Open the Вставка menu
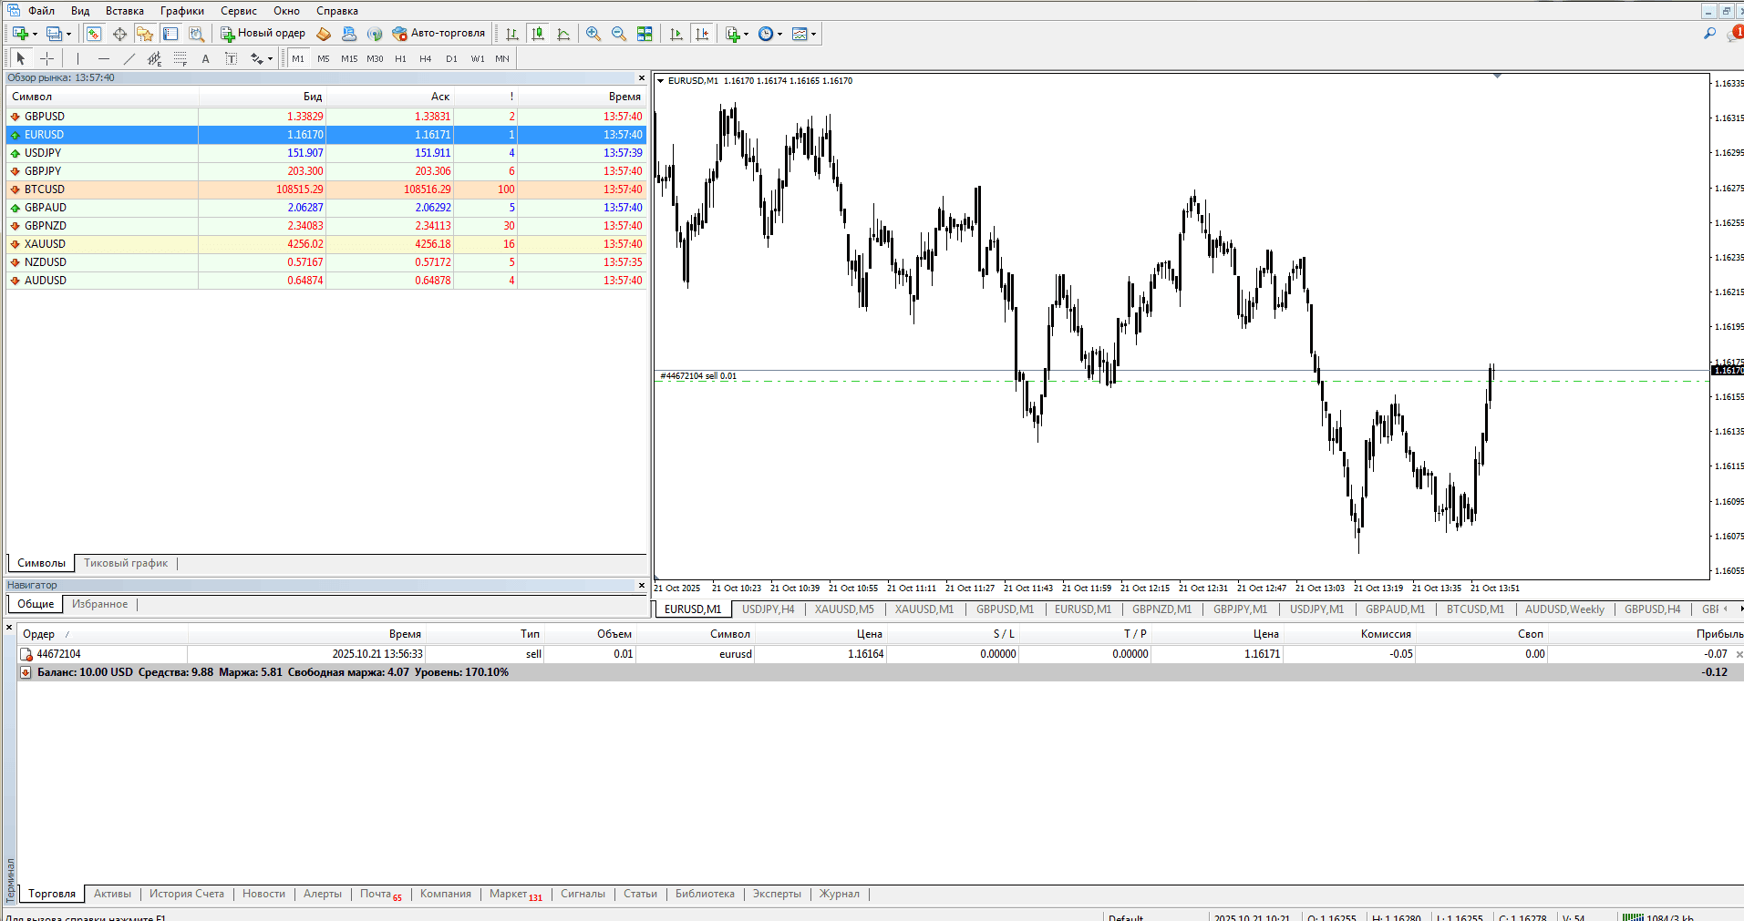Image resolution: width=1744 pixels, height=921 pixels. (x=125, y=11)
